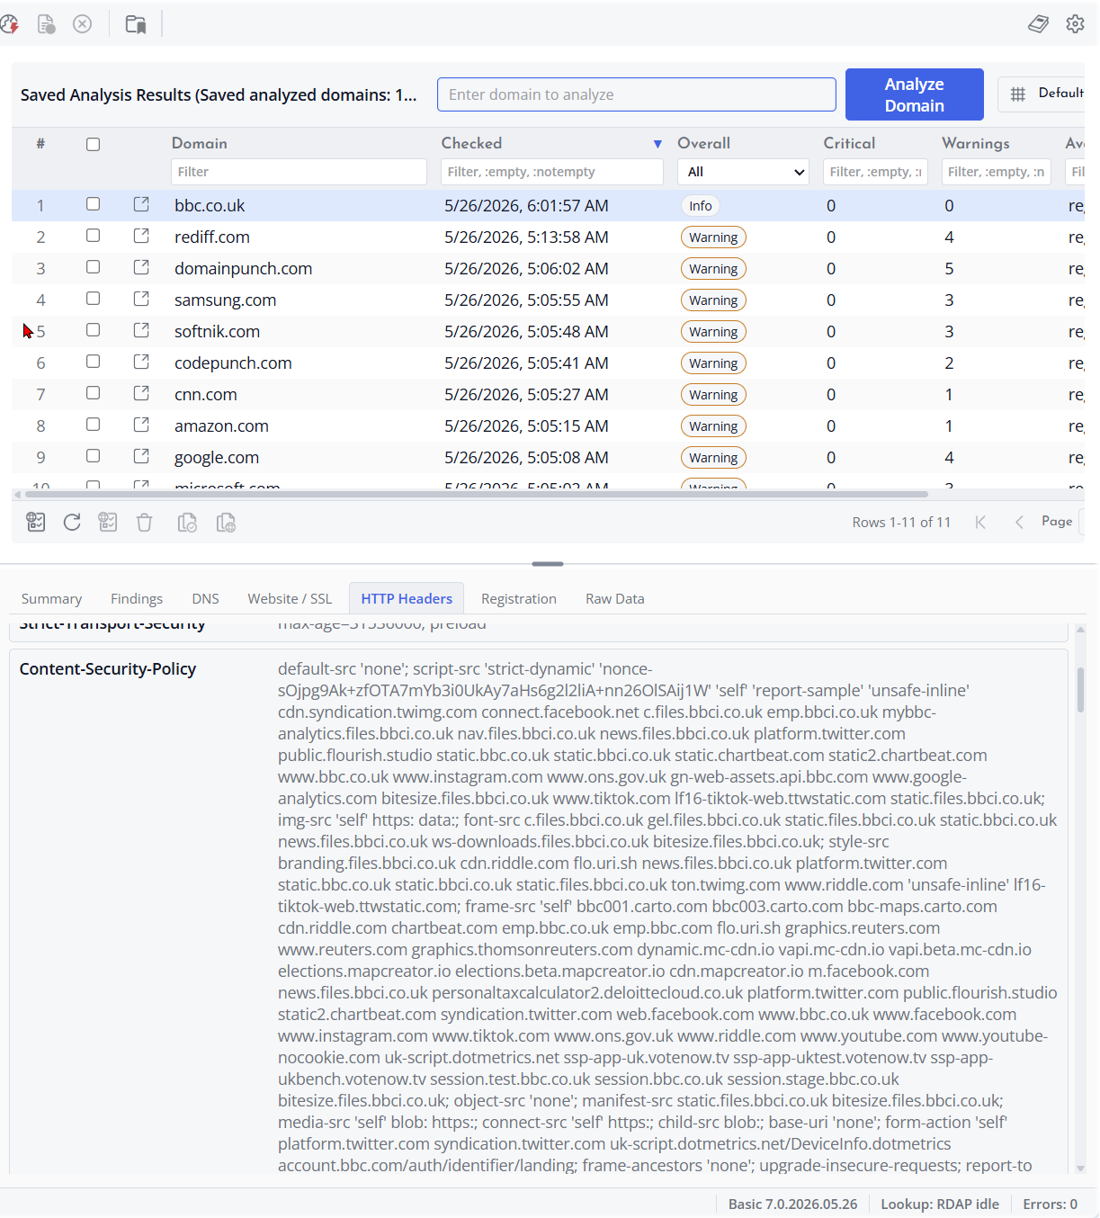Open codepunch.com external link icon
The image size is (1100, 1218).
coord(141,362)
